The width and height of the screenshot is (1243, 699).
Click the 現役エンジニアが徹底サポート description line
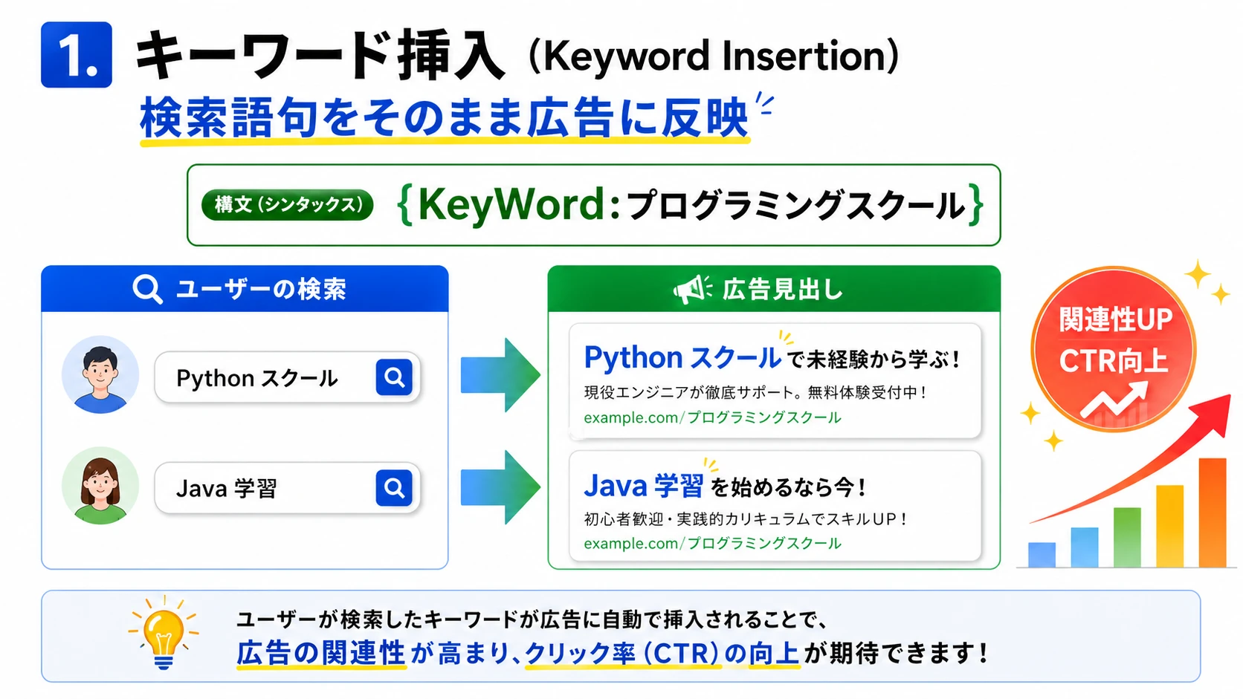[755, 392]
